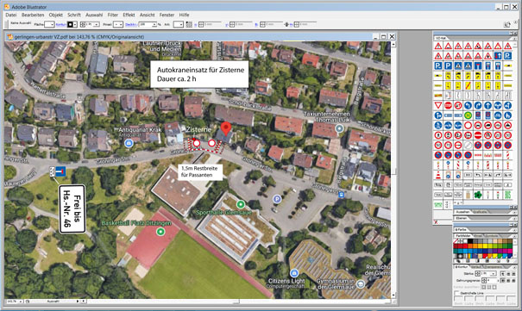Click the blue Kontur label in control bar
The height and width of the screenshot is (311, 522).
point(61,25)
